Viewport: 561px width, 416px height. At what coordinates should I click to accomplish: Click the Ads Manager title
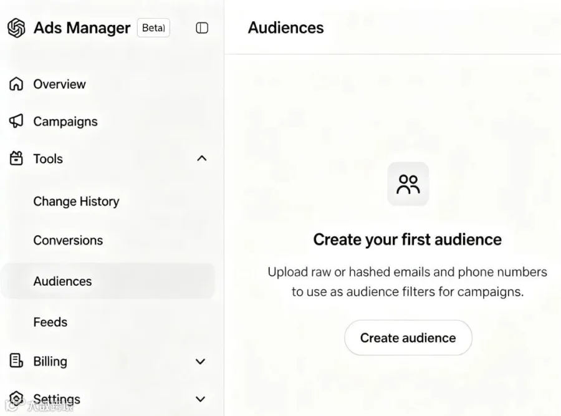pos(82,28)
